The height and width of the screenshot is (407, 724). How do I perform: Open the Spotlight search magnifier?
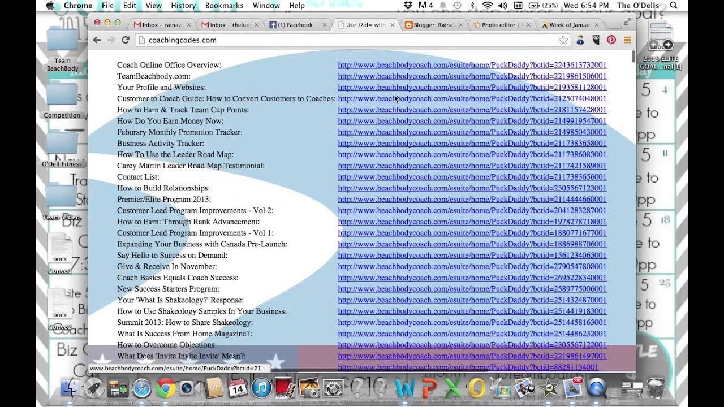pos(673,6)
